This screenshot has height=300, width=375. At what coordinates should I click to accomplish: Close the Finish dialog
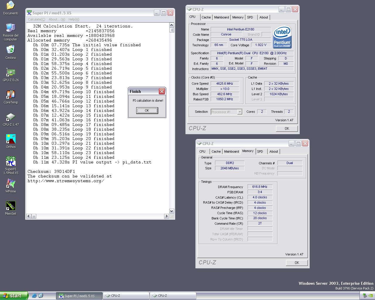coord(162,91)
